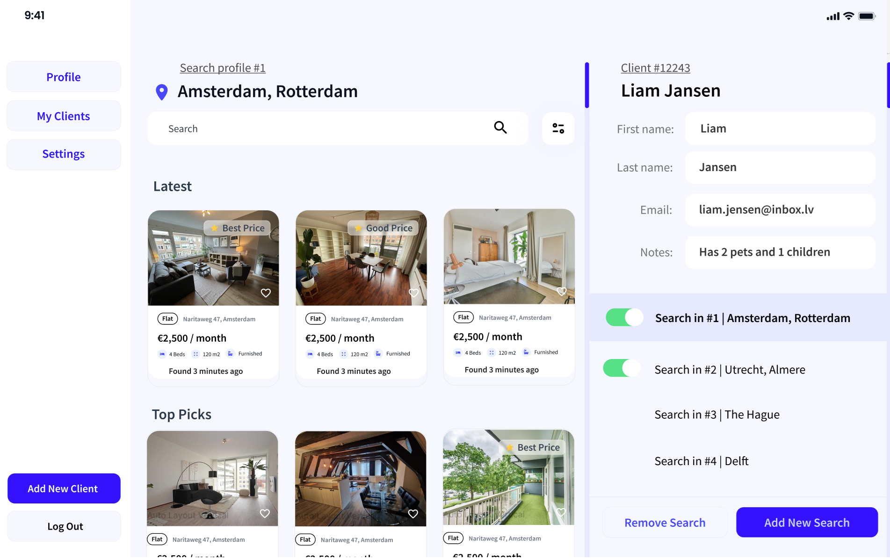
Task: Select Search in #4 Delft
Action: 701,461
